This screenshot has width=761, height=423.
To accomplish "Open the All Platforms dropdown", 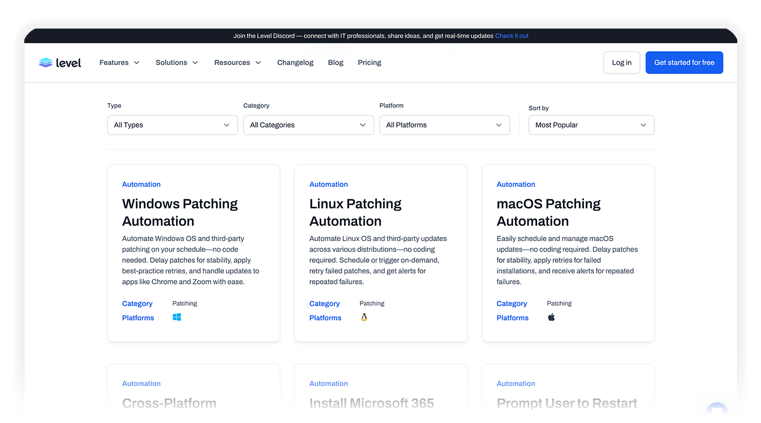I will 444,125.
